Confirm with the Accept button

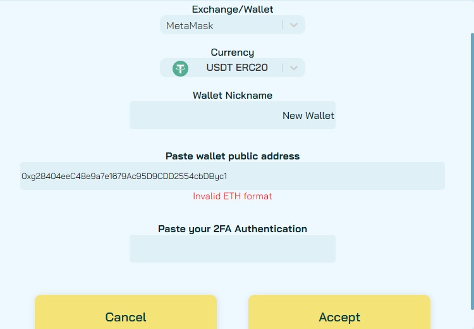[339, 313]
